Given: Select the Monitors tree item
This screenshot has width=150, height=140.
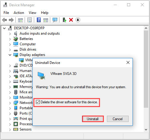Looking at the screenshot, I should click(26, 97).
